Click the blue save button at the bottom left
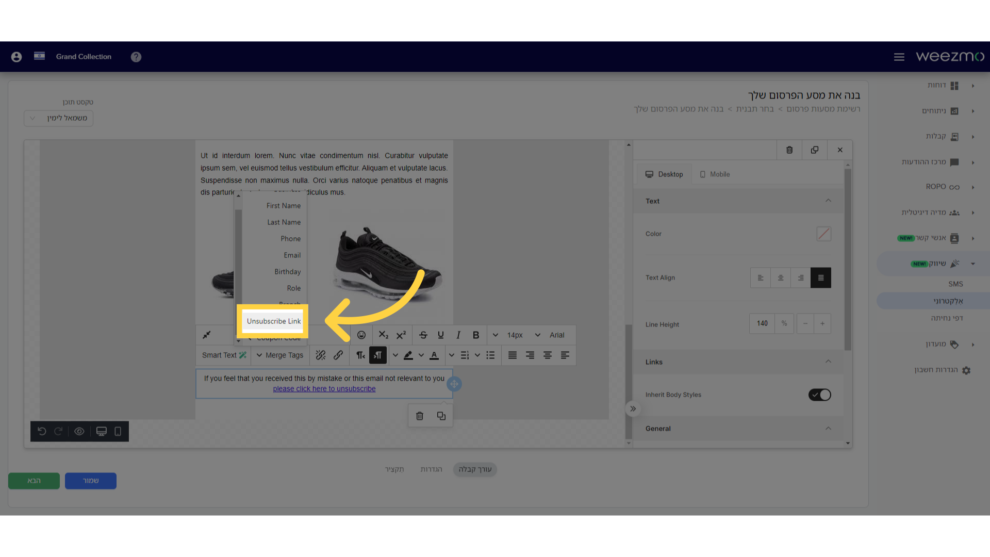Screen dimensions: 990x557 (91, 481)
